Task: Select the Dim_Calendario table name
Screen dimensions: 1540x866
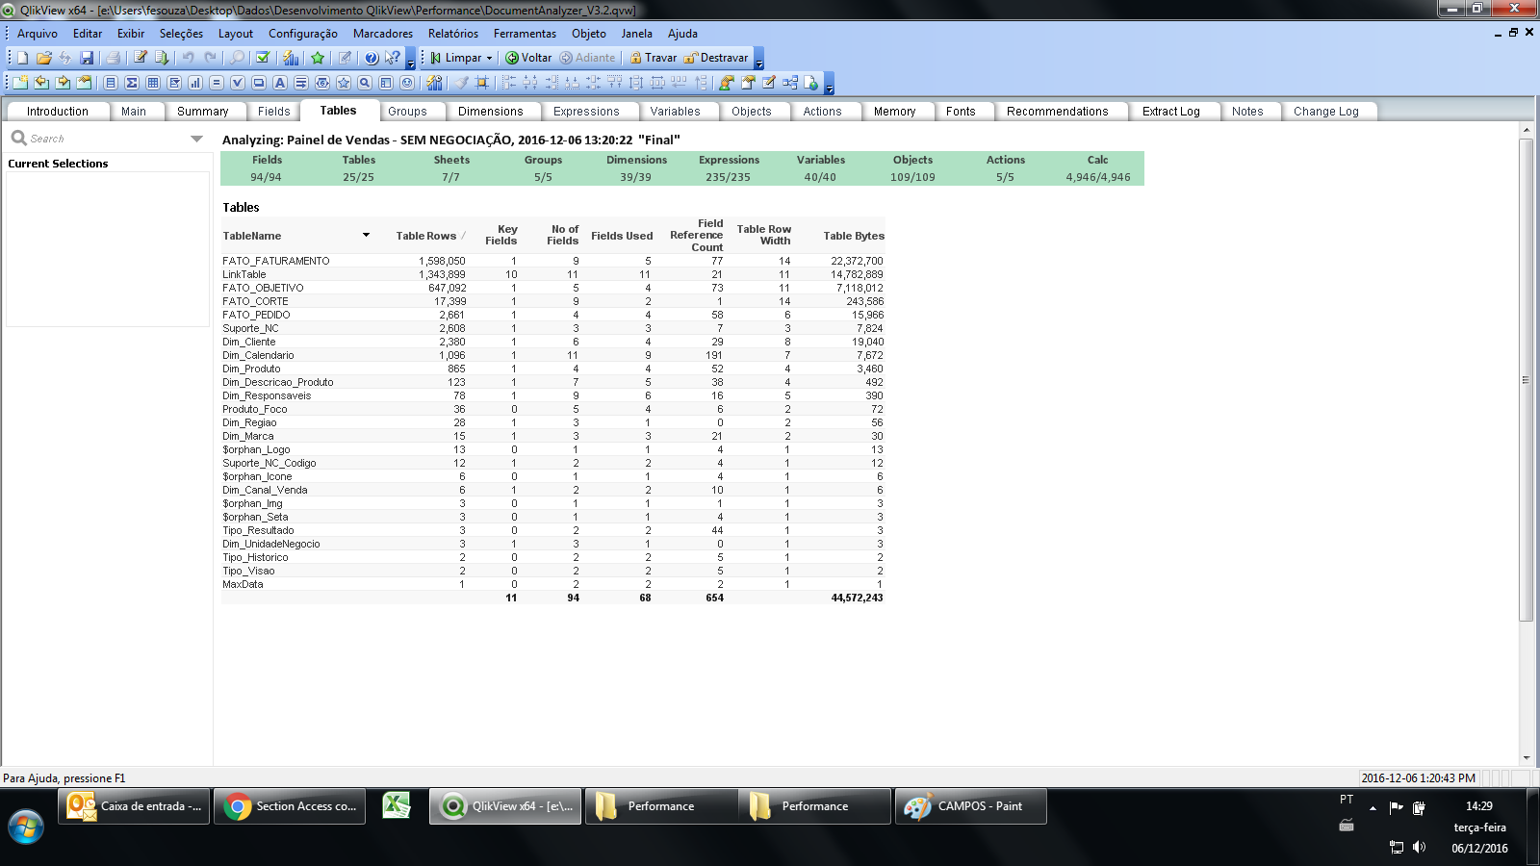Action: pyautogui.click(x=258, y=355)
